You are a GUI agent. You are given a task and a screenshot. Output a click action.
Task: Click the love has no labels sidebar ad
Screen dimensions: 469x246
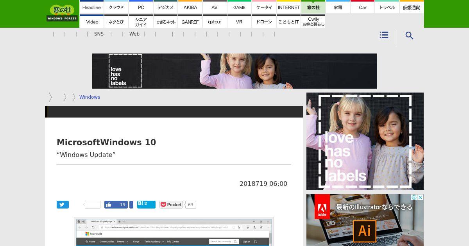(x=365, y=141)
